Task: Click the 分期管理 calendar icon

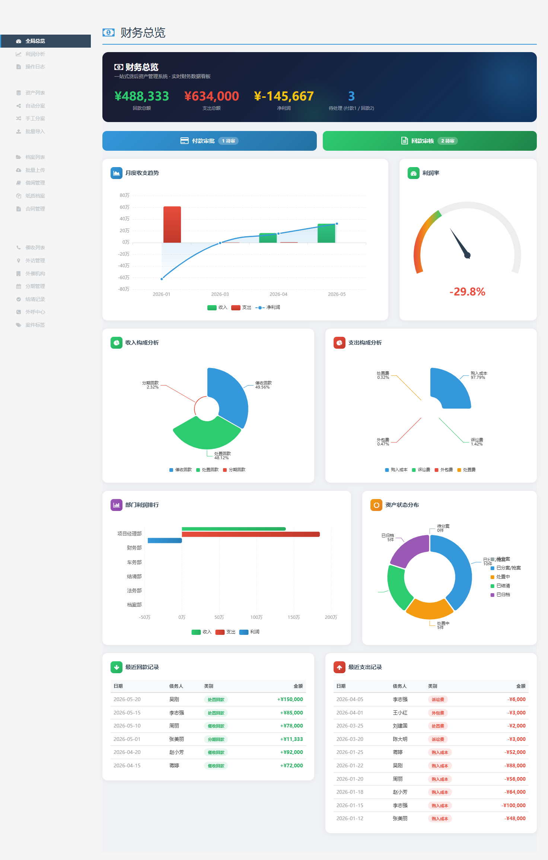Action: click(19, 286)
